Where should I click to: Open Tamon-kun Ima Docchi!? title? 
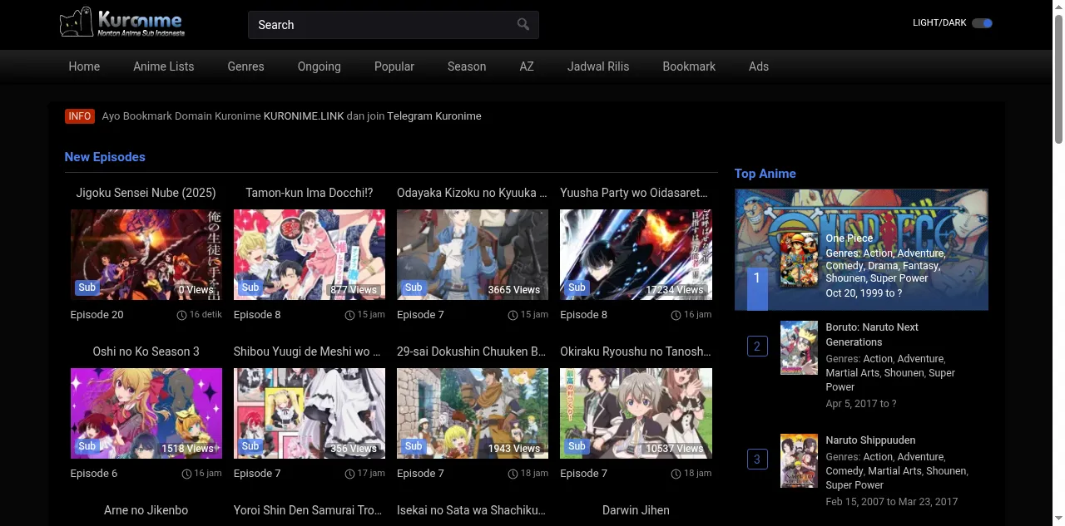click(x=310, y=193)
